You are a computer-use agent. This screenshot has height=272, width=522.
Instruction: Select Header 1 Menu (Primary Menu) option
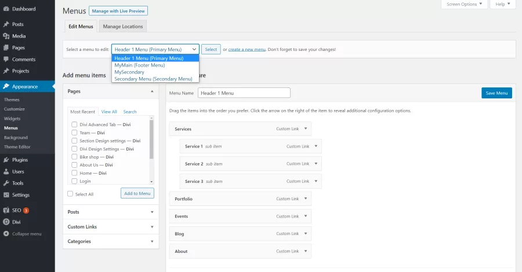[x=155, y=58]
